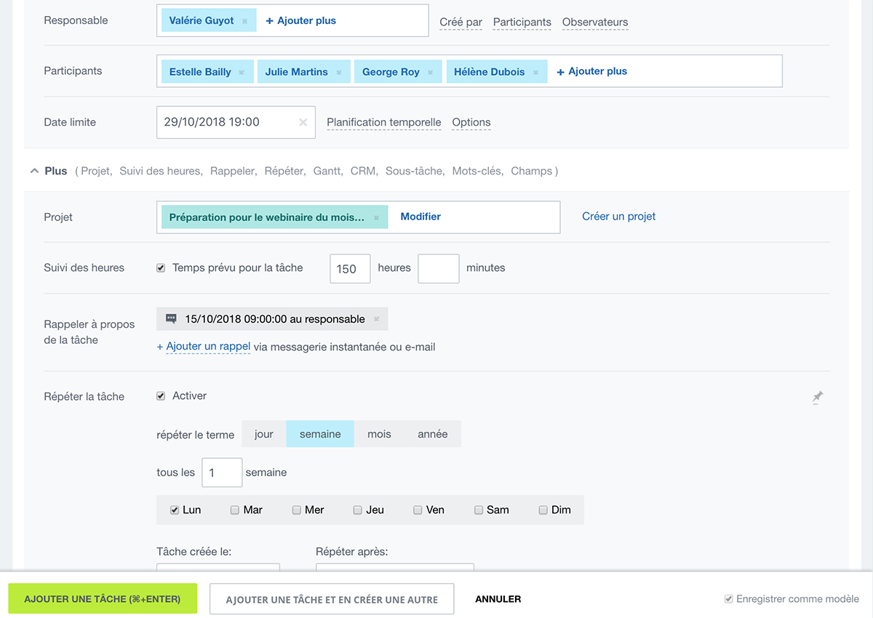Switch repeat term to jour

point(264,434)
